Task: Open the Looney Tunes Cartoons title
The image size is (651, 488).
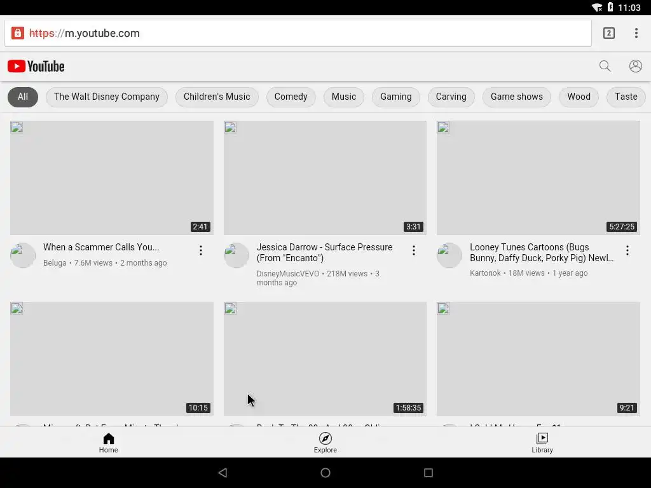Action: tap(542, 252)
